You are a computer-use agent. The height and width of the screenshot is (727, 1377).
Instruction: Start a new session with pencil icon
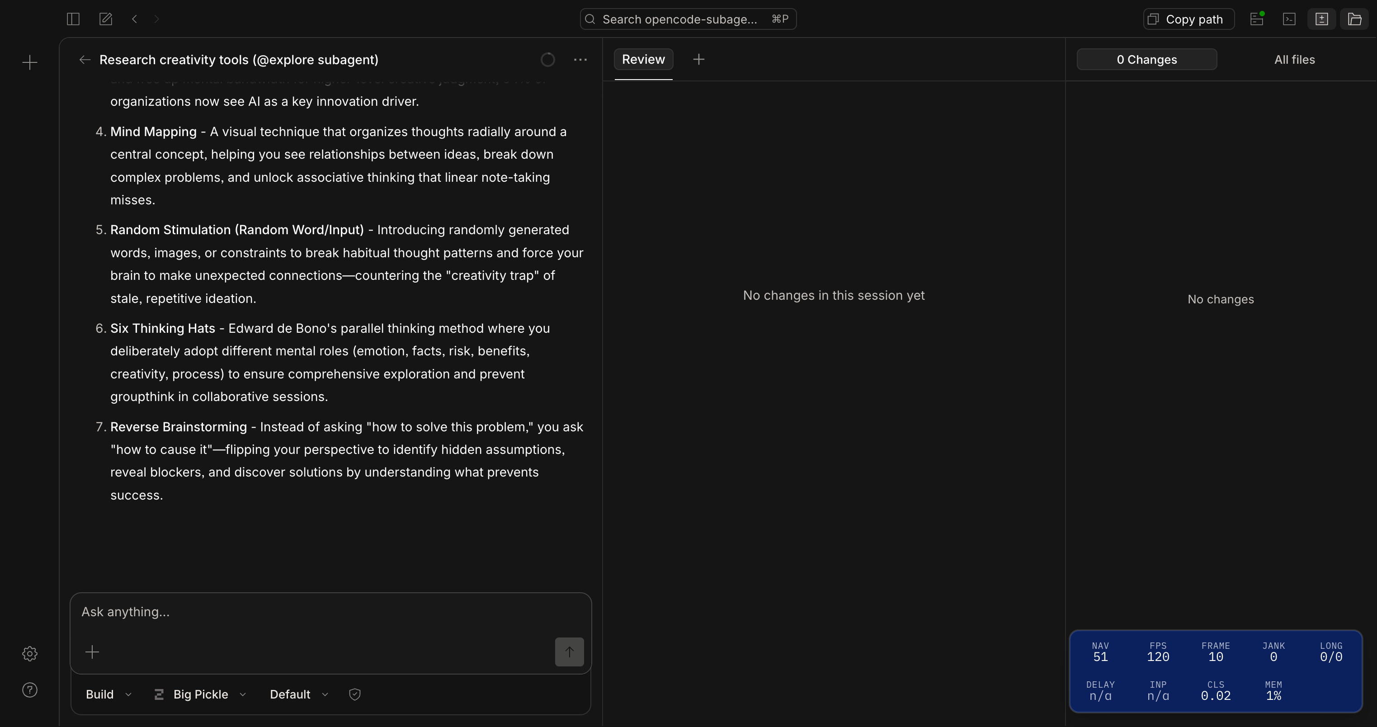106,19
